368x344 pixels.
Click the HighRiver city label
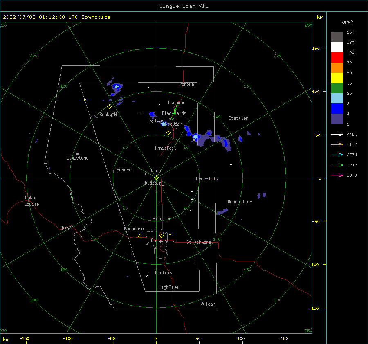170,287
